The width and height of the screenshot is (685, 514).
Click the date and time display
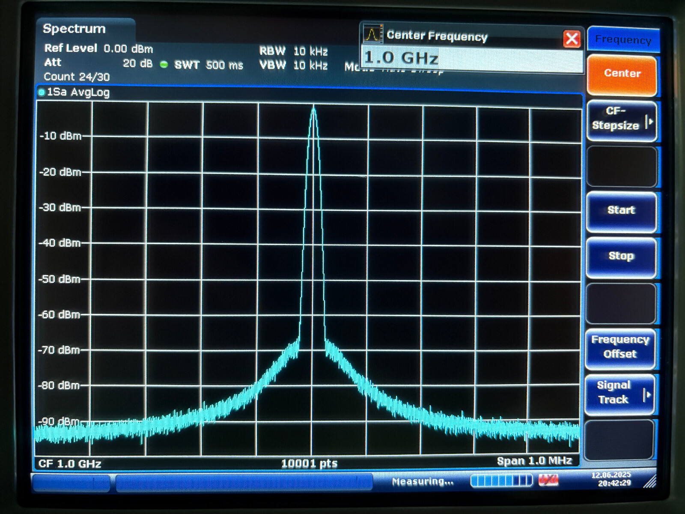(611, 478)
